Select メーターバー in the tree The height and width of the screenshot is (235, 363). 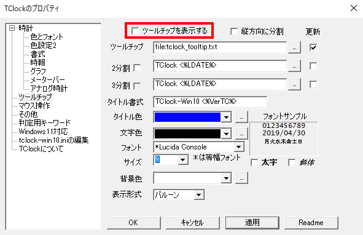tap(47, 80)
